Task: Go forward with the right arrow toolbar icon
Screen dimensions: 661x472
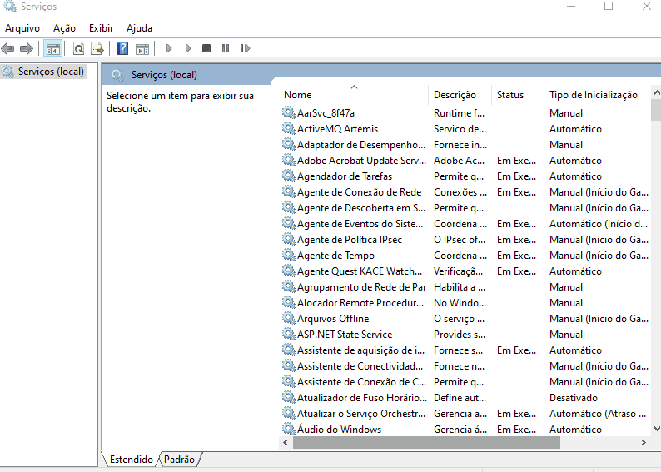Action: tap(26, 49)
